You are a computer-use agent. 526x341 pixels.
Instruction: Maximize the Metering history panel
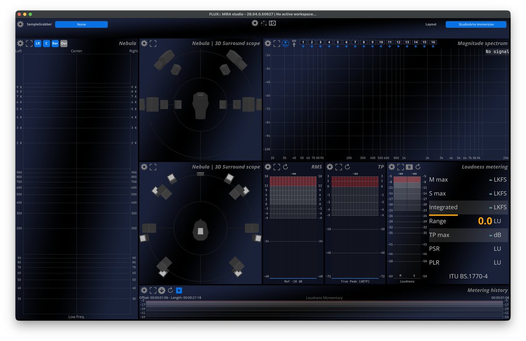coord(153,290)
